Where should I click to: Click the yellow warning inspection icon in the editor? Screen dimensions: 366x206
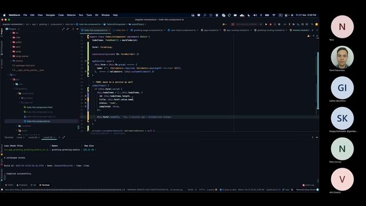pyautogui.click(x=308, y=36)
